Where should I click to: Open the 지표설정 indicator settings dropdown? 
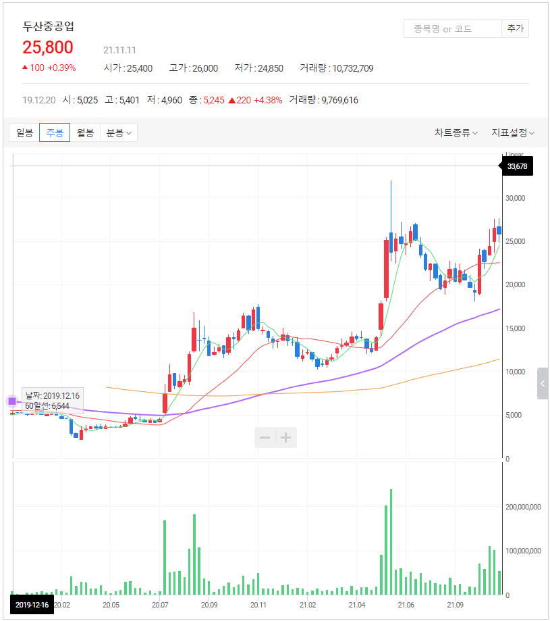coord(513,132)
